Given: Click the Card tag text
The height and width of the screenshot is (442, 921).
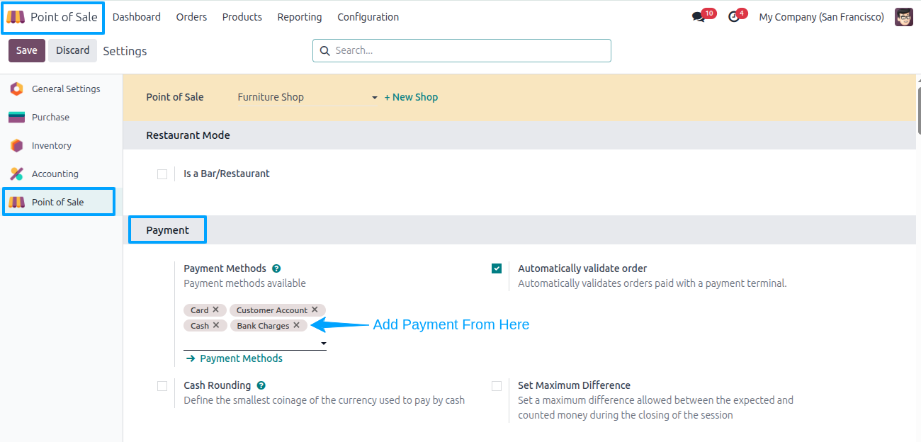Looking at the screenshot, I should click(x=200, y=310).
